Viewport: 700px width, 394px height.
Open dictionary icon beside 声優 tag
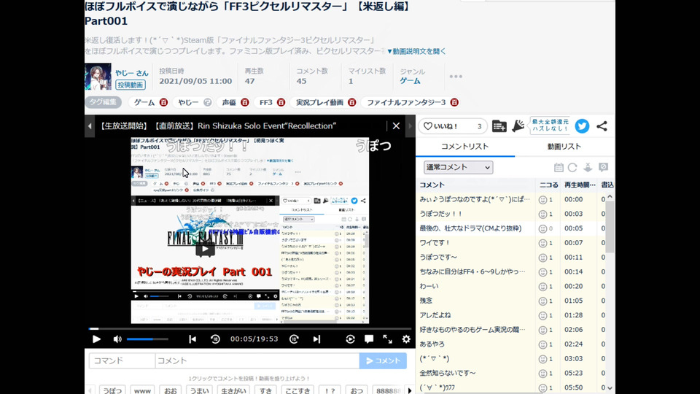[x=245, y=102]
